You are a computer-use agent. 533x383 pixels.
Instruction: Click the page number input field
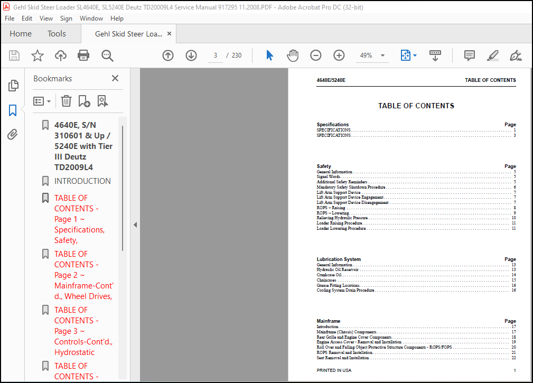(x=215, y=55)
